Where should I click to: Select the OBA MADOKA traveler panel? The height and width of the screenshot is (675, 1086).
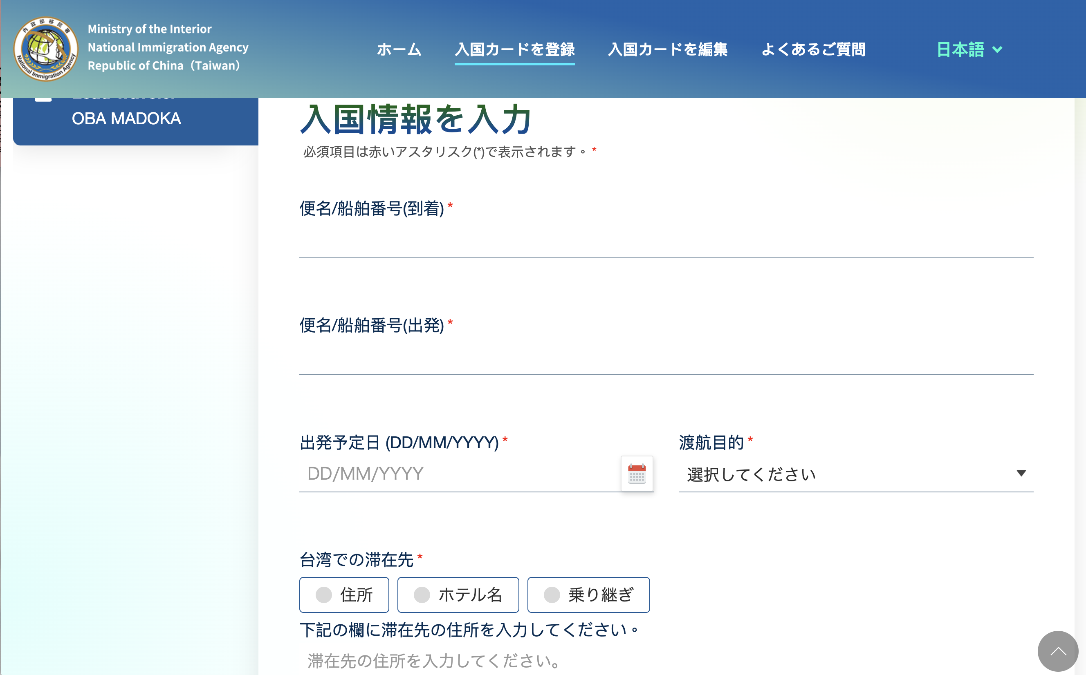pyautogui.click(x=126, y=119)
